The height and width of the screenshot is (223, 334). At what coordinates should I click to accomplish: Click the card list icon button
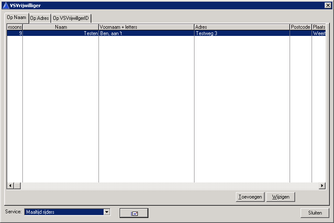click(x=134, y=213)
